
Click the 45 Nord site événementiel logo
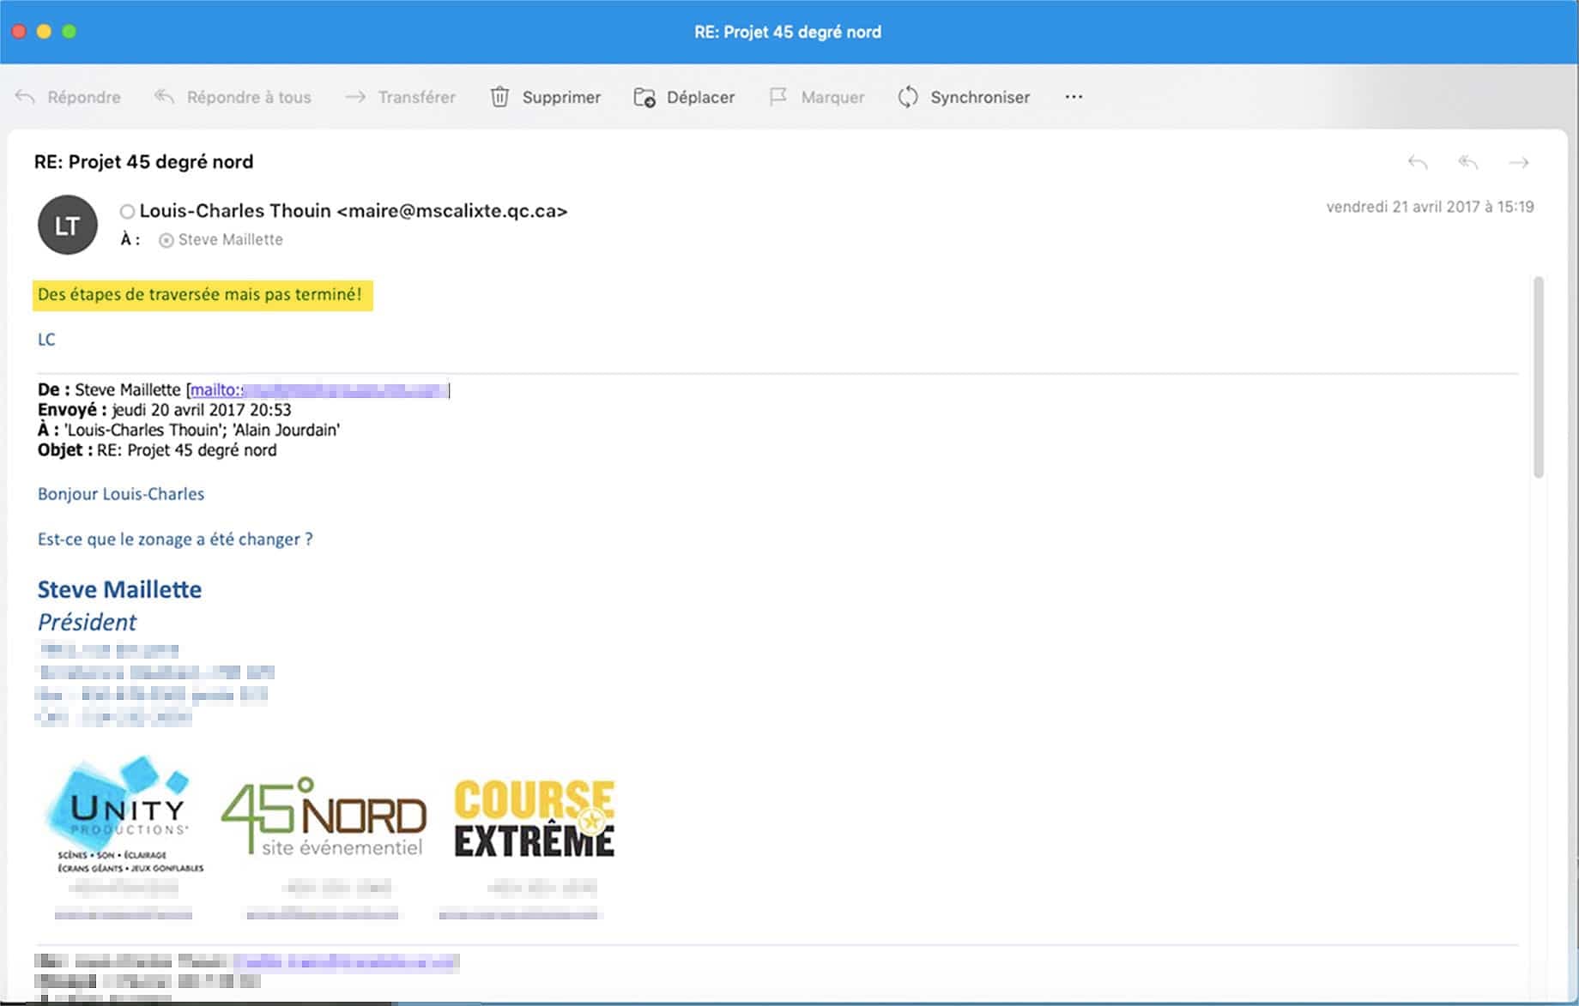[324, 816]
